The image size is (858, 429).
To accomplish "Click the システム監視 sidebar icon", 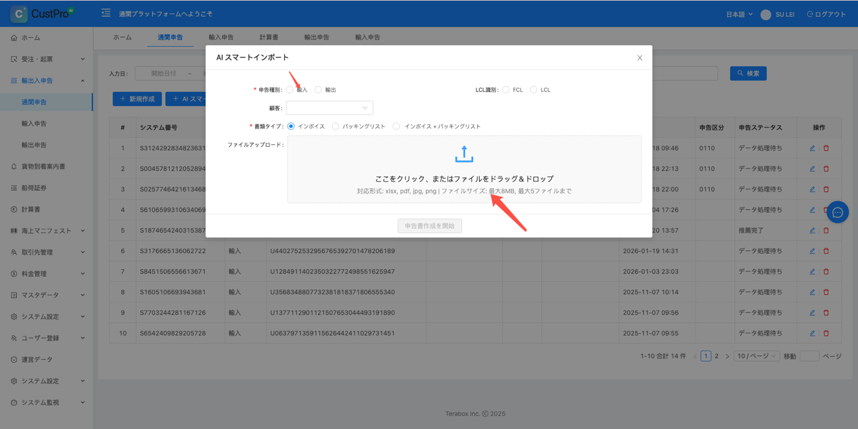I will [x=14, y=403].
